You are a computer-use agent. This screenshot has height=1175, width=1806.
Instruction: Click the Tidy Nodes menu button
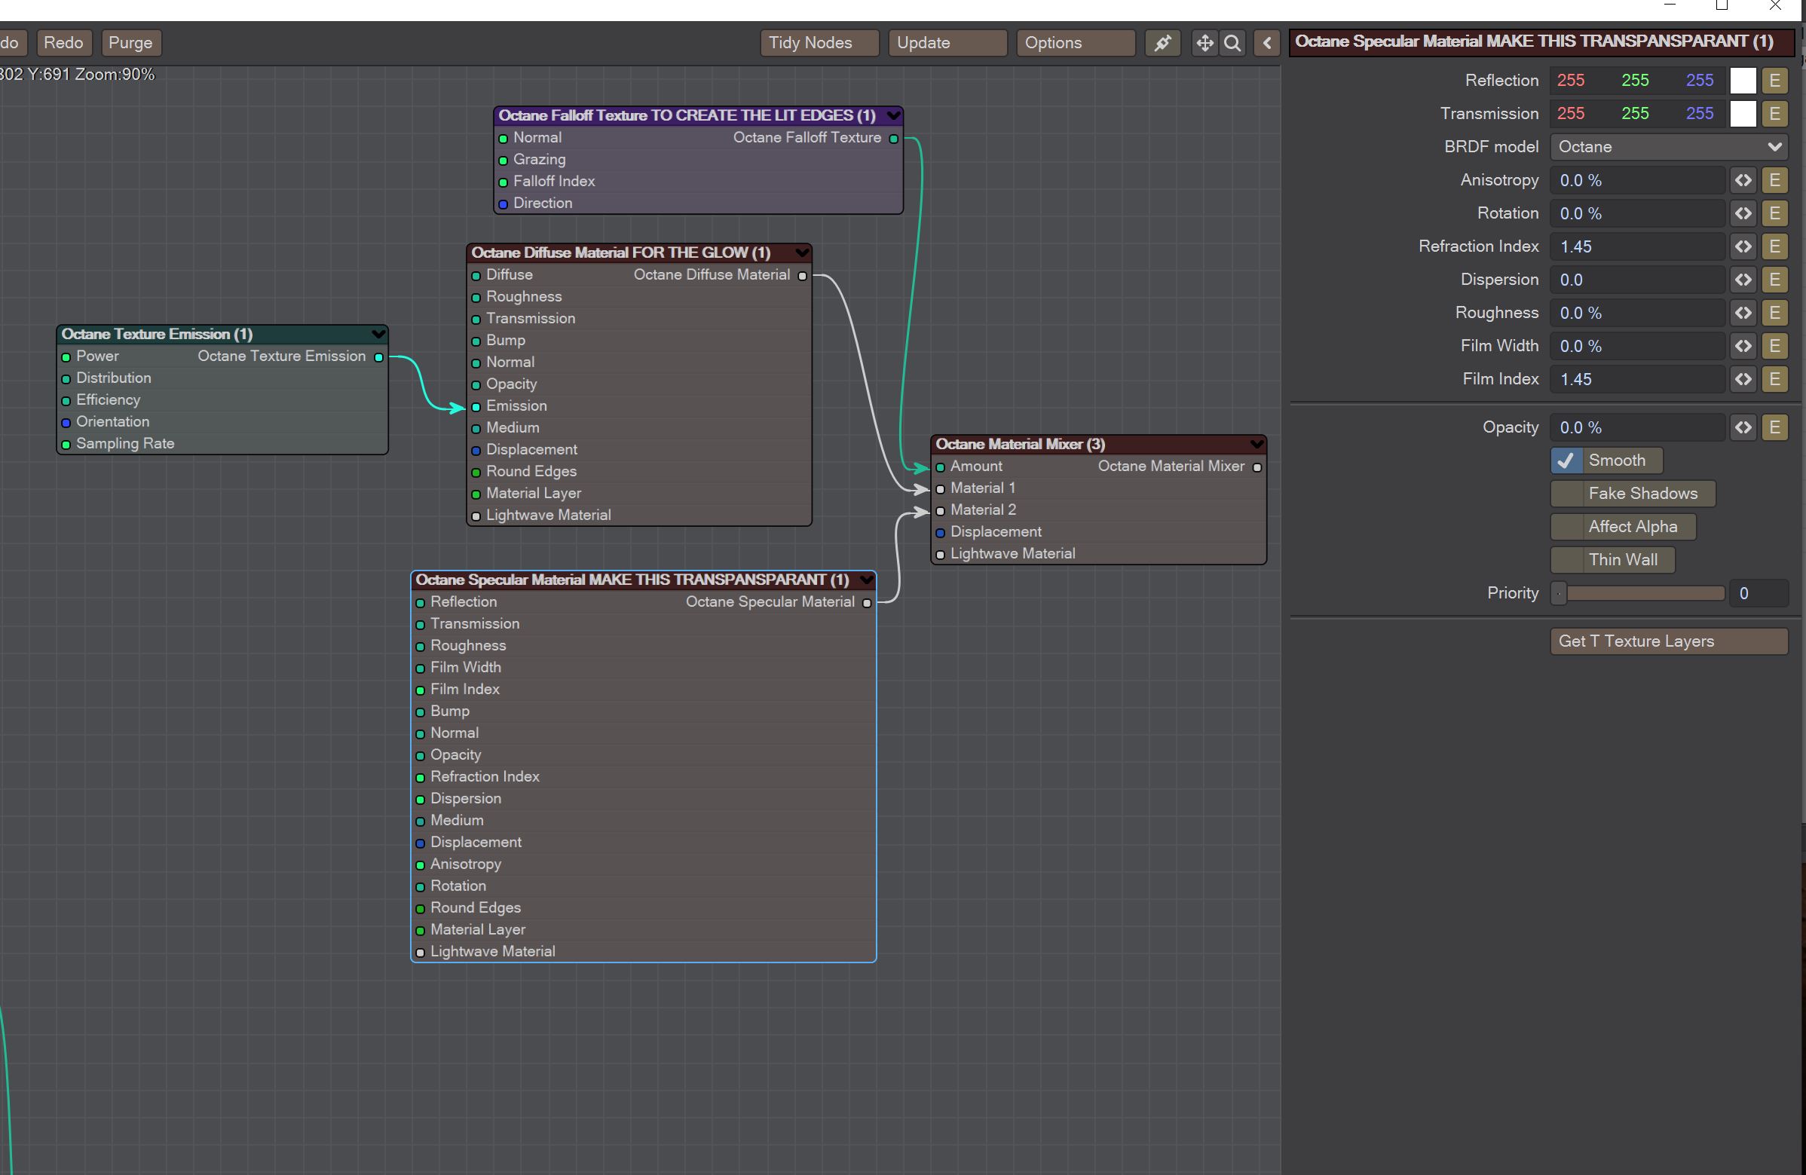click(818, 43)
